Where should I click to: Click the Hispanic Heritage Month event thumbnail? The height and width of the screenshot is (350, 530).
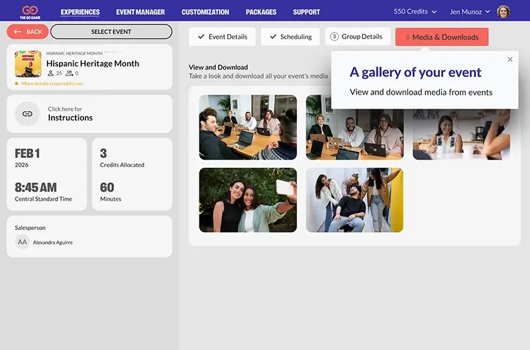pyautogui.click(x=28, y=64)
